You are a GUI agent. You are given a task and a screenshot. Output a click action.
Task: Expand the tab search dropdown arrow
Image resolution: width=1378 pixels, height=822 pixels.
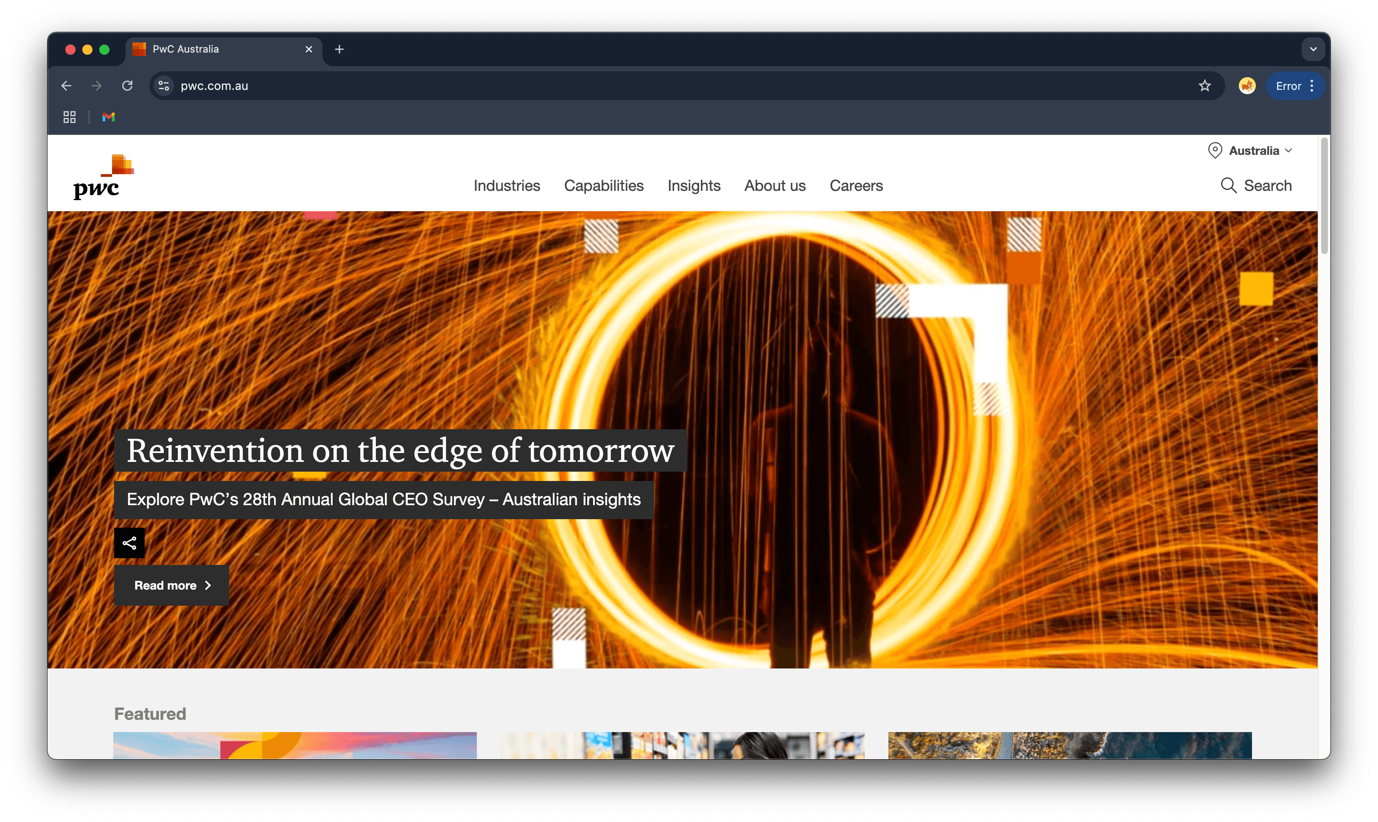(x=1313, y=49)
